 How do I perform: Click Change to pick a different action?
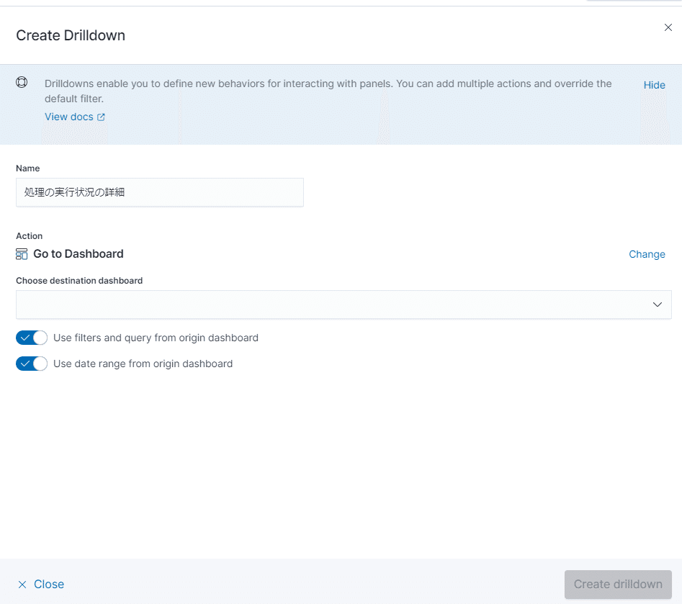(647, 254)
